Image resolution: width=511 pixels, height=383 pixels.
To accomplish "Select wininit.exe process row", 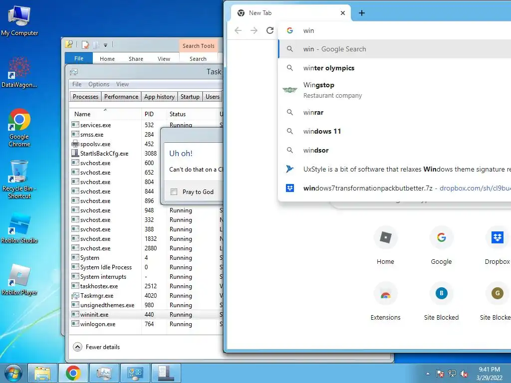I will coord(145,315).
